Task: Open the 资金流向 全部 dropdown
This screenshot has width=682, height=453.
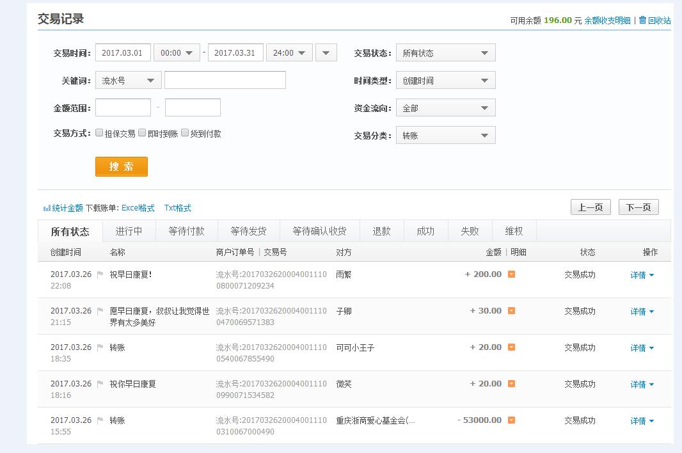Action: click(x=446, y=108)
